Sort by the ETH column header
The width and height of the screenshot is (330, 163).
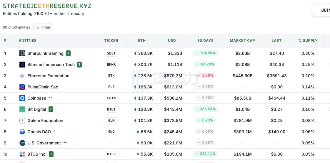[142, 41]
